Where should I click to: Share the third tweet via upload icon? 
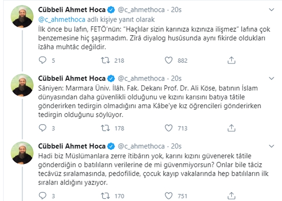pos(231,196)
